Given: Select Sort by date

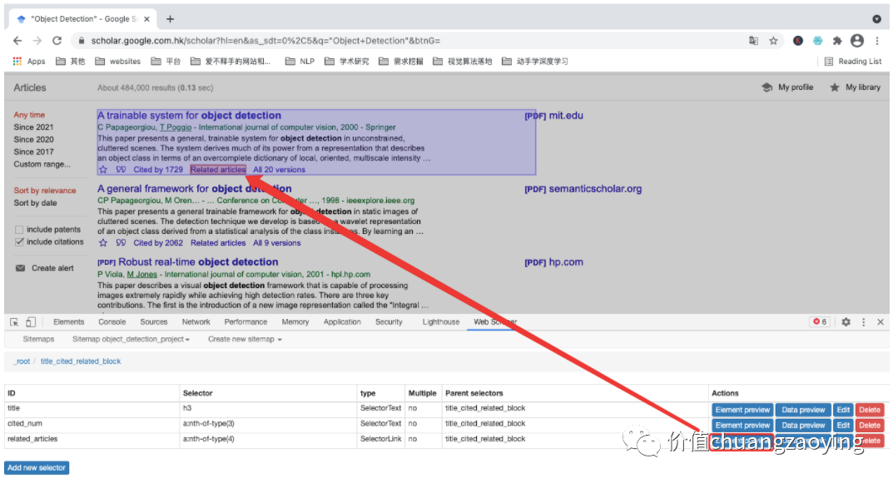Looking at the screenshot, I should pyautogui.click(x=35, y=202).
